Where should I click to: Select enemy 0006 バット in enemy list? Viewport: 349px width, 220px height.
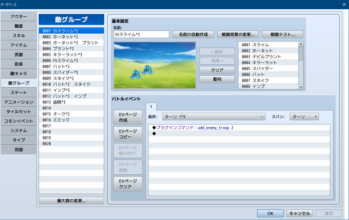point(268,75)
